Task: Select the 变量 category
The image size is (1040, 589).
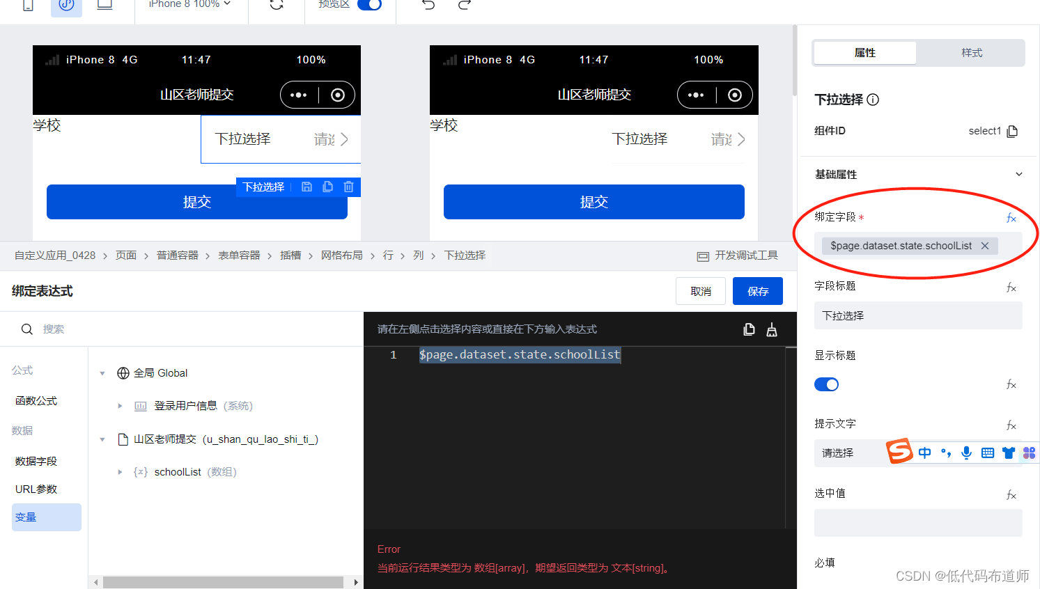Action: pos(47,517)
